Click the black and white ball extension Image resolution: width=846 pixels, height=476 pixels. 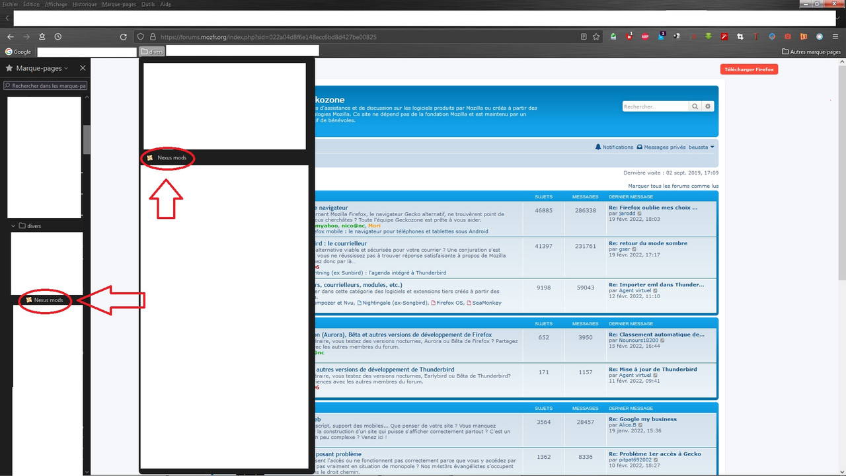click(677, 37)
